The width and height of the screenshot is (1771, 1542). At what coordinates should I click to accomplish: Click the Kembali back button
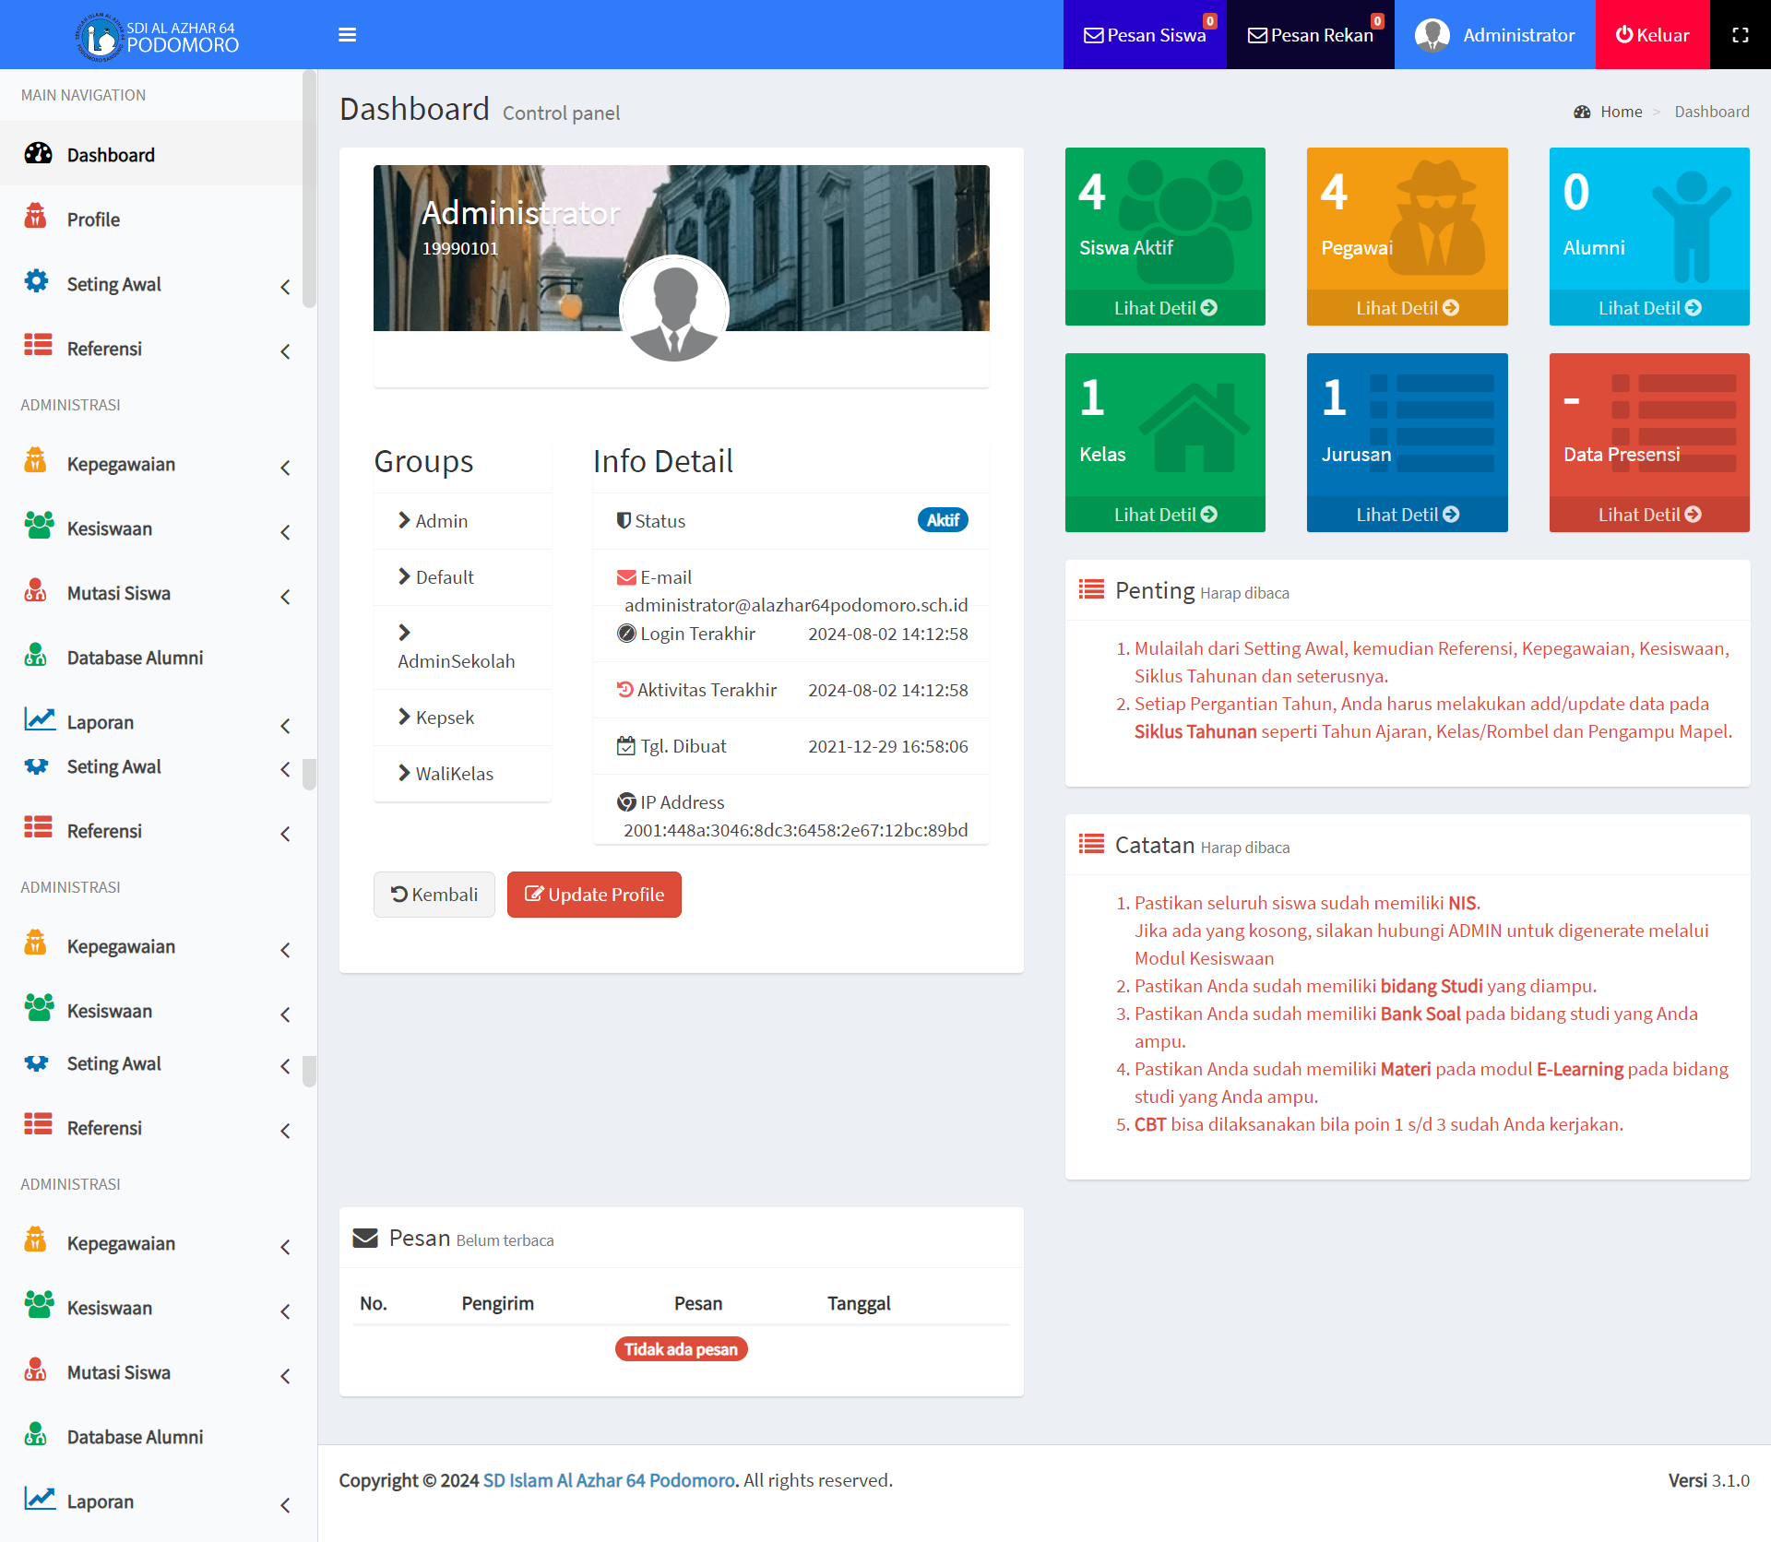click(x=434, y=895)
